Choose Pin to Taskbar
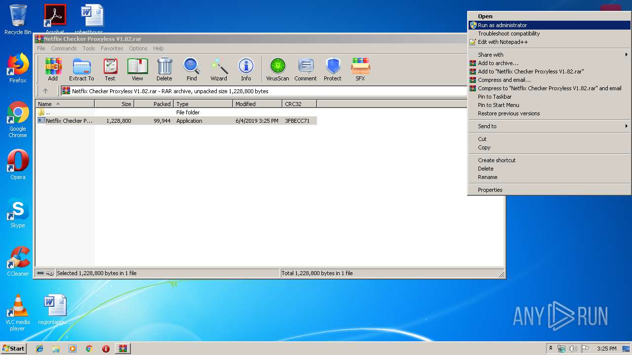 [549, 97]
